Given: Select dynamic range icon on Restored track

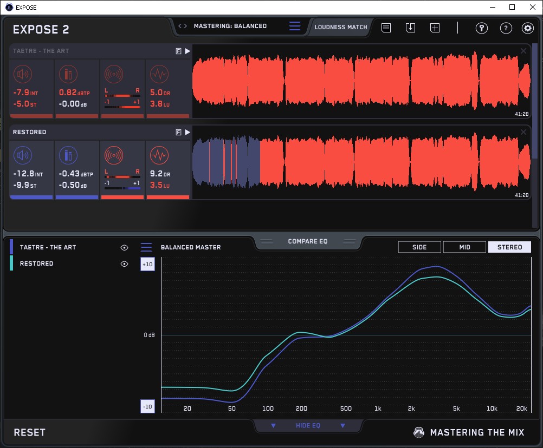Looking at the screenshot, I should tap(159, 155).
